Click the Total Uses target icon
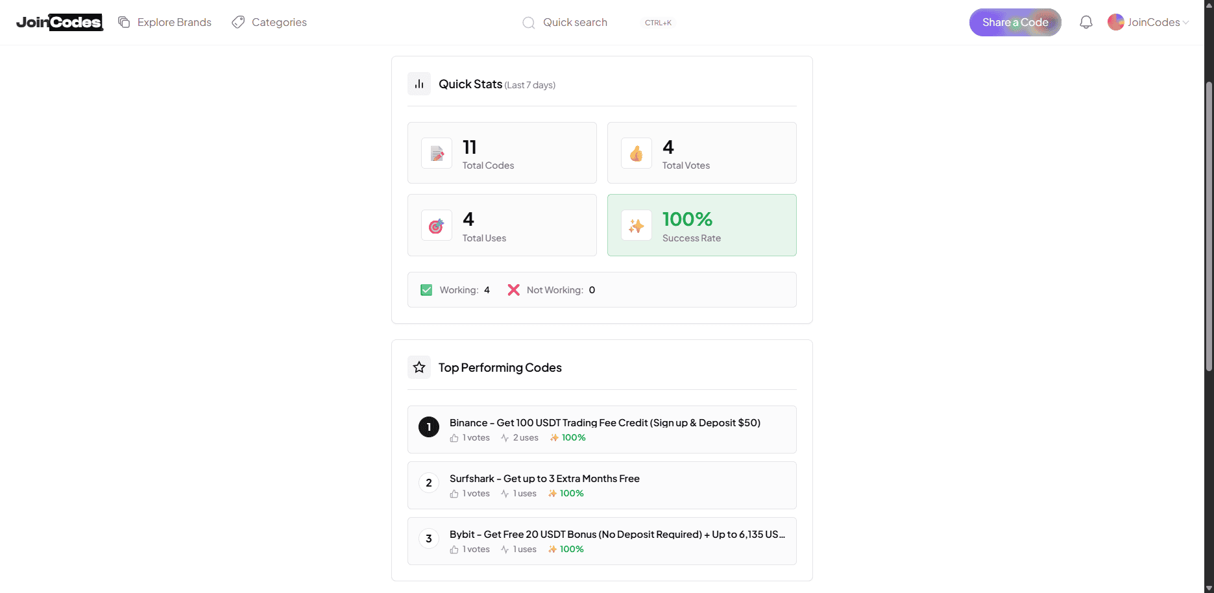 point(437,226)
